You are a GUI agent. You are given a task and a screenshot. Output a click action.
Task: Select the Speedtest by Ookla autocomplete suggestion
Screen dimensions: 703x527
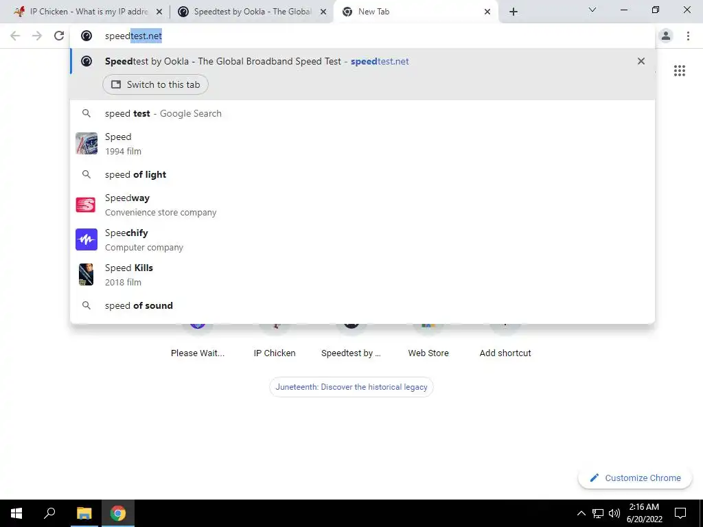click(362, 61)
